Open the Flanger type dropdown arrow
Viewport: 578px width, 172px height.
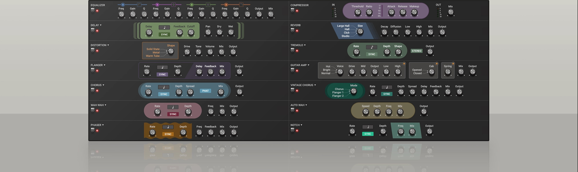pyautogui.click(x=104, y=65)
